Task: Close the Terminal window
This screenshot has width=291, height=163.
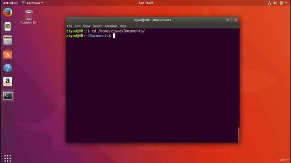Action: (x=236, y=20)
